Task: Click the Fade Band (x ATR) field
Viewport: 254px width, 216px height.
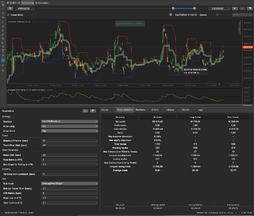Action: pyautogui.click(x=69, y=160)
